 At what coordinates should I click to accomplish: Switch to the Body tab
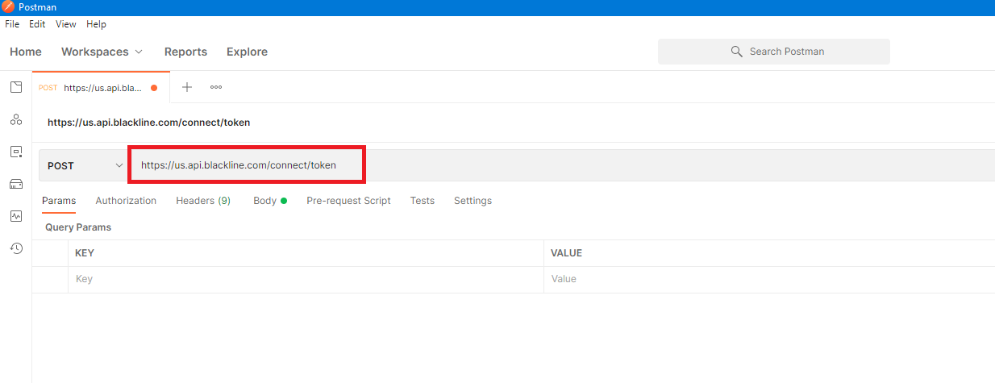[x=269, y=201]
